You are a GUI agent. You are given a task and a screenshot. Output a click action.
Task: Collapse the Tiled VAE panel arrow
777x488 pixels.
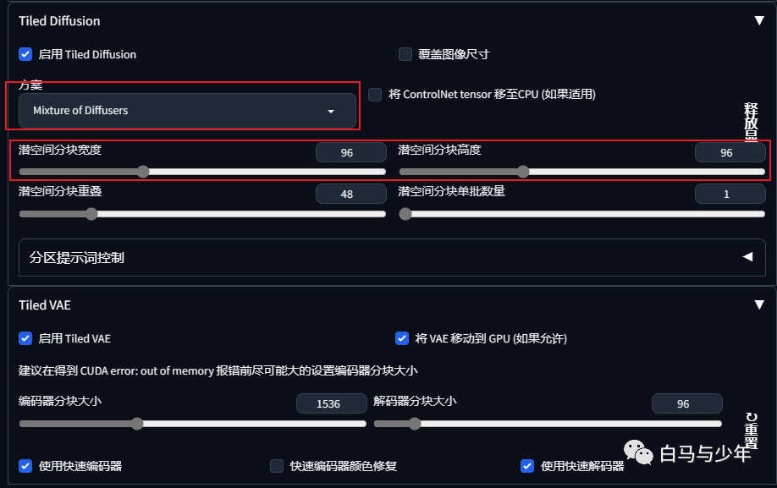(758, 304)
